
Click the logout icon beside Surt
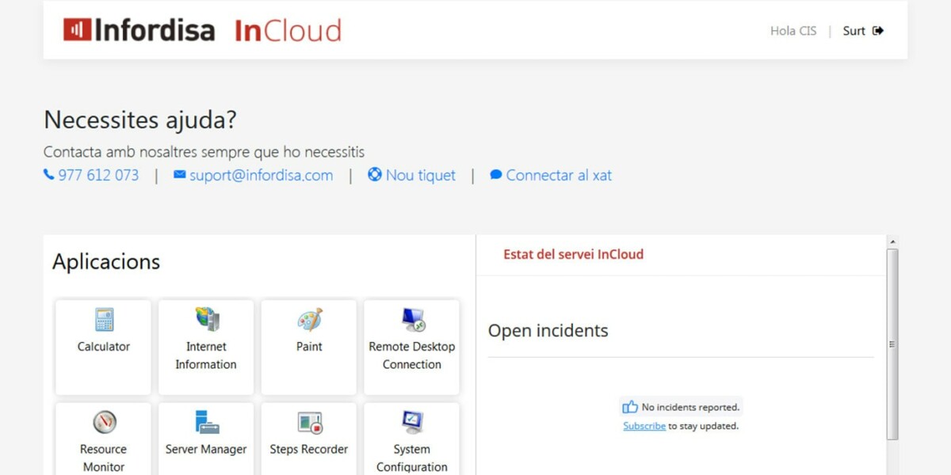coord(878,30)
